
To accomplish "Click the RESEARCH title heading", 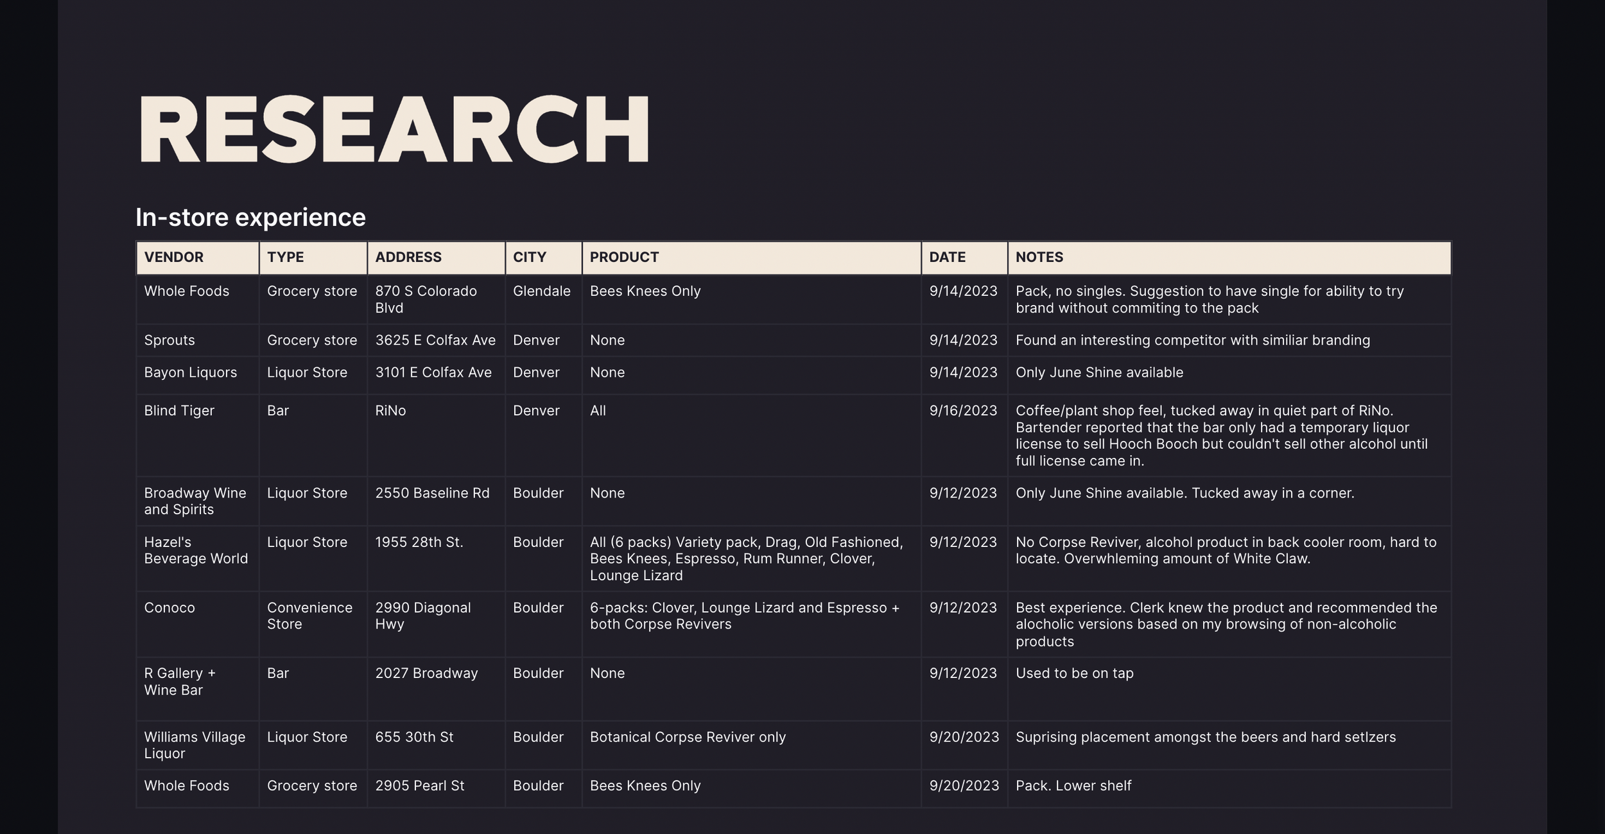I will click(394, 129).
